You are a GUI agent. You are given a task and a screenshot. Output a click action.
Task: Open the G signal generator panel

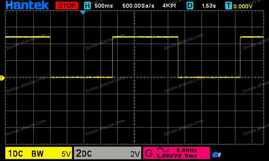(148, 154)
